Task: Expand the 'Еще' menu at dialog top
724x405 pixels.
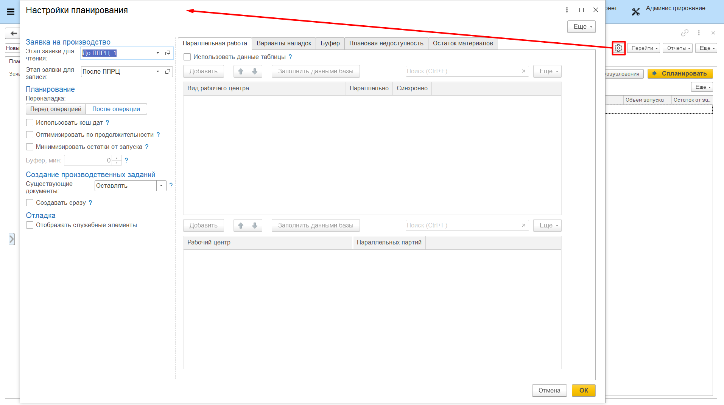Action: point(581,27)
